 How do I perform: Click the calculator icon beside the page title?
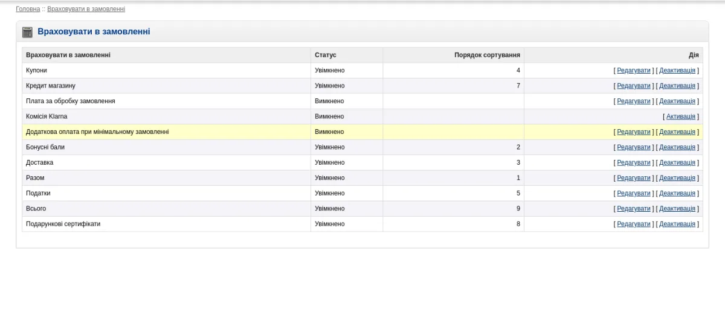(x=27, y=32)
